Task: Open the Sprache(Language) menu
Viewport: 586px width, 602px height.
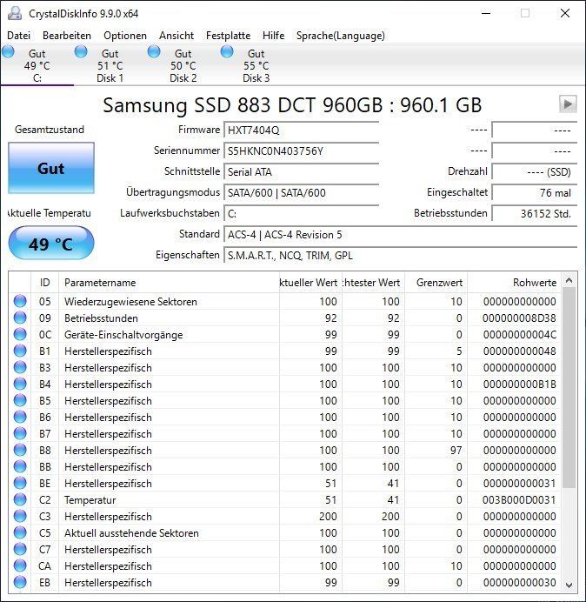Action: tap(341, 36)
